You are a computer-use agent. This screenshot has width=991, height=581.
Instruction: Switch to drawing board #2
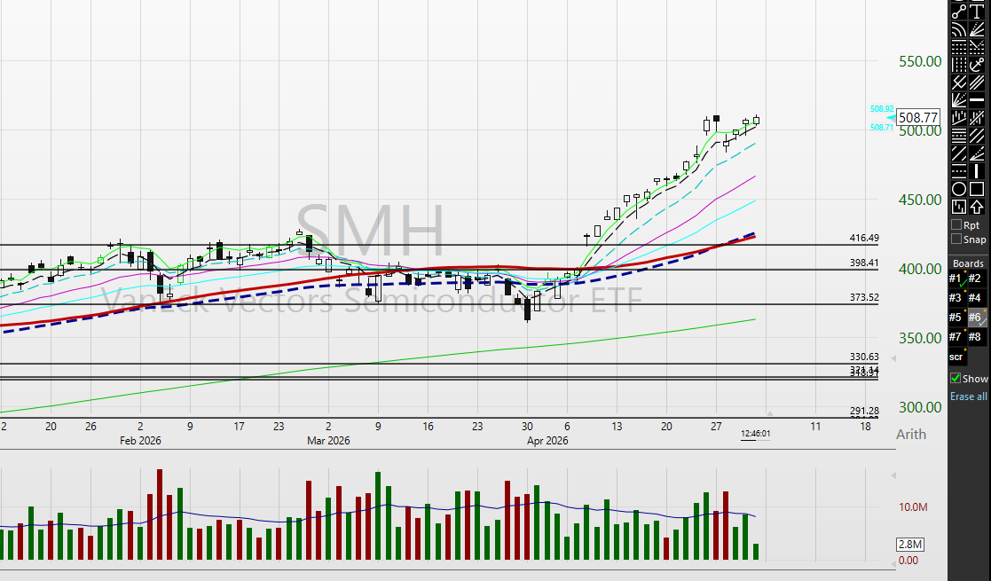coord(976,279)
